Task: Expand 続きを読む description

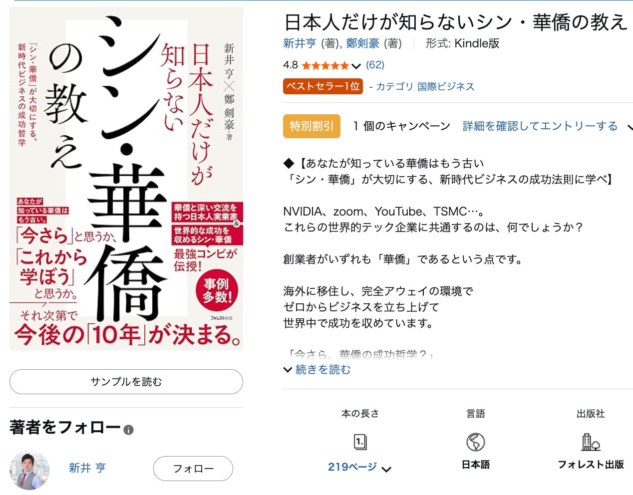Action: (x=317, y=369)
